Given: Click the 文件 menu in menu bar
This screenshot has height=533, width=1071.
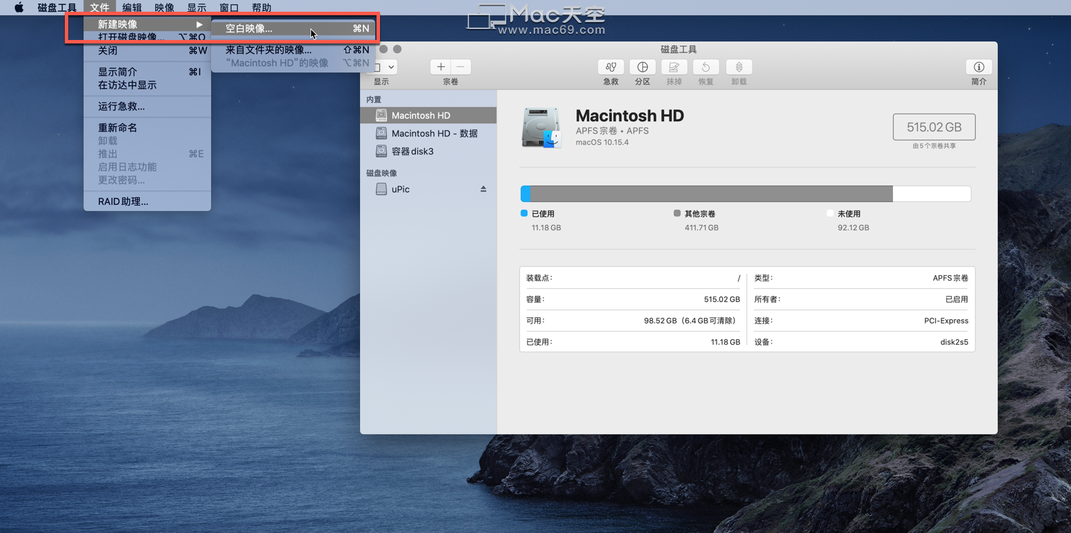Looking at the screenshot, I should point(99,8).
